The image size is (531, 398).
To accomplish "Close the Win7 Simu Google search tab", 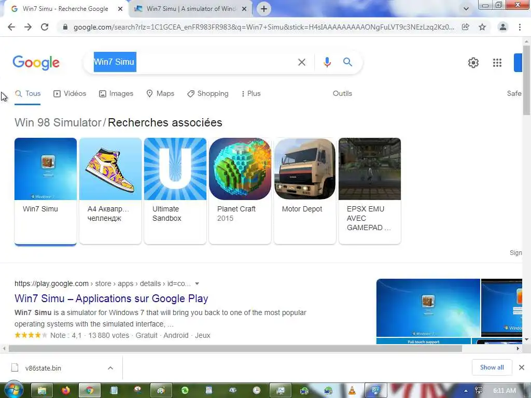I will tap(120, 9).
